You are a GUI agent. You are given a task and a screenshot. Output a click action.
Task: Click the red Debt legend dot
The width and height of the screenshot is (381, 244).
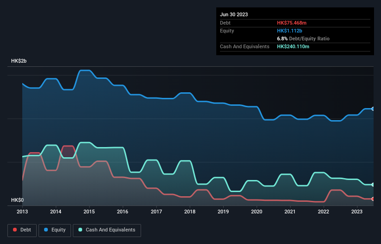15,230
